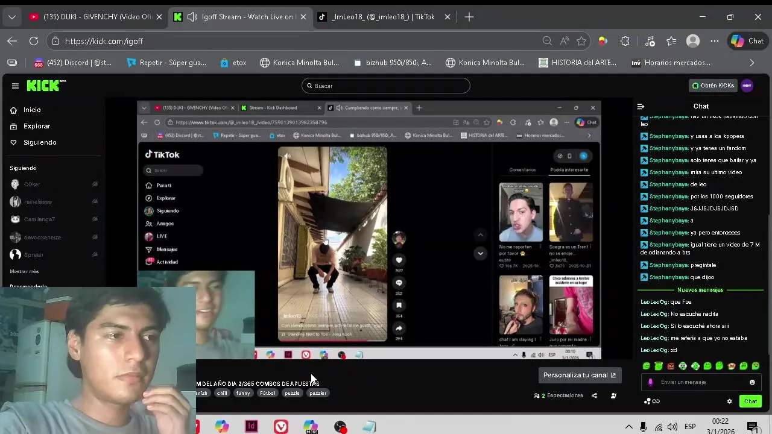Open HISTORIA del ARTE bookmark
Image resolution: width=772 pixels, height=434 pixels.
tap(578, 63)
